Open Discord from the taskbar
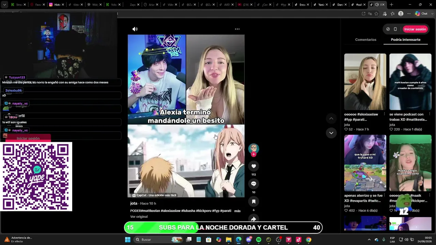The height and width of the screenshot is (245, 436). pyautogui.click(x=249, y=240)
